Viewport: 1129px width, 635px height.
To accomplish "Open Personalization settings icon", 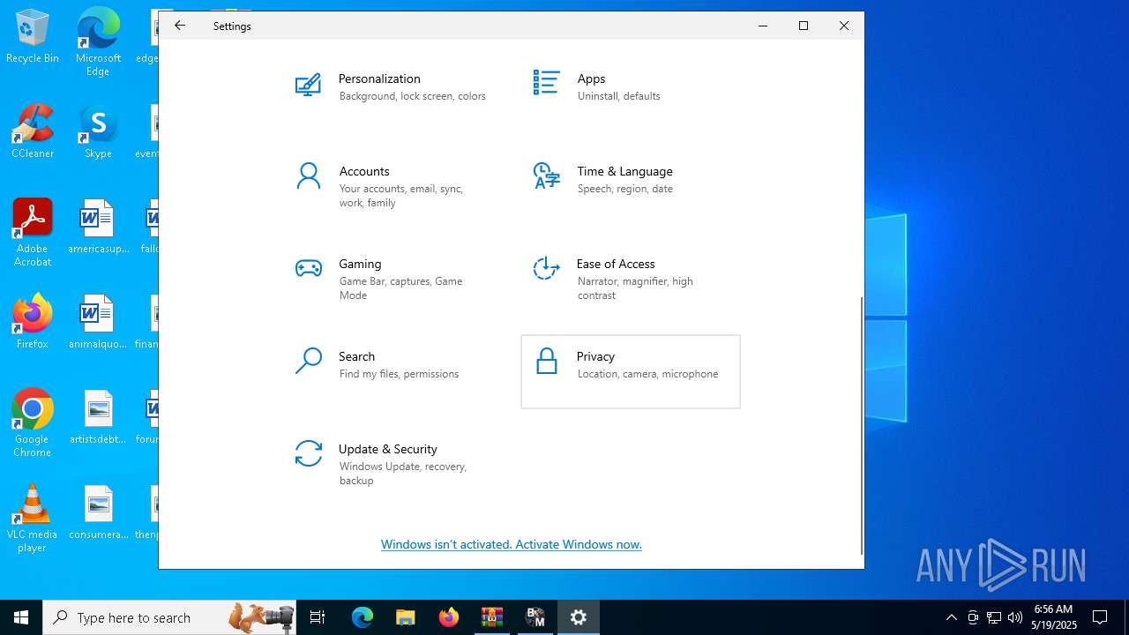I will pyautogui.click(x=308, y=85).
